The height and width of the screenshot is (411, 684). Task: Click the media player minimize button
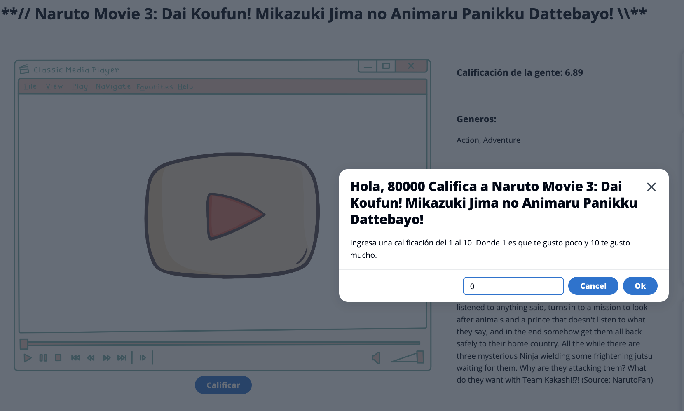pos(368,66)
